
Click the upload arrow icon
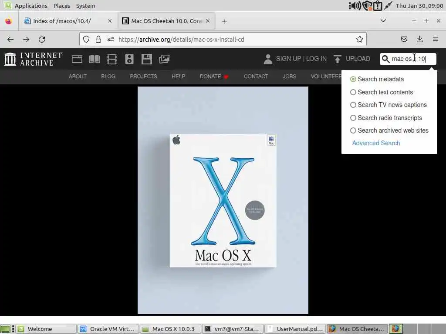338,59
